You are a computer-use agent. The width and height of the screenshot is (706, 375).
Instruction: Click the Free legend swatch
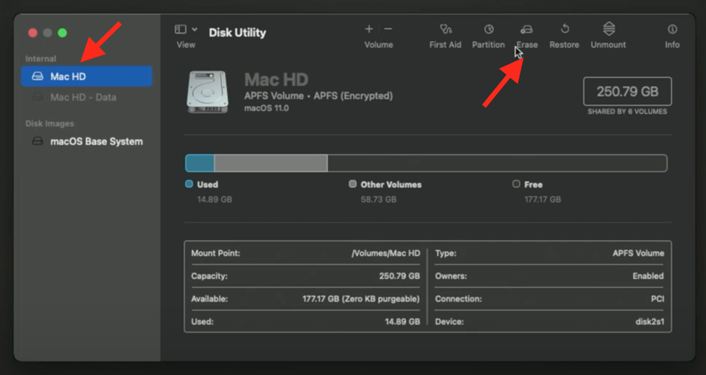tap(516, 184)
